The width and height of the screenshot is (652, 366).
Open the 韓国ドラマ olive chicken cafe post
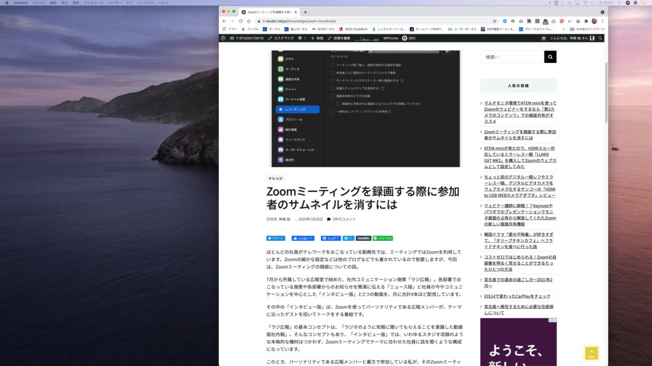click(x=518, y=240)
